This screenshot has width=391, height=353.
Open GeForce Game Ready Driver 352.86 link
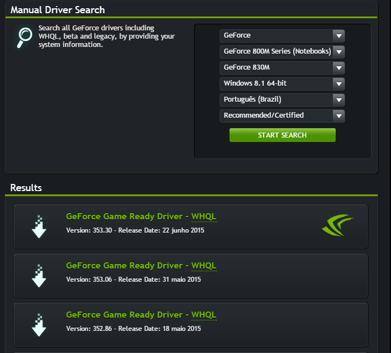[x=124, y=315]
